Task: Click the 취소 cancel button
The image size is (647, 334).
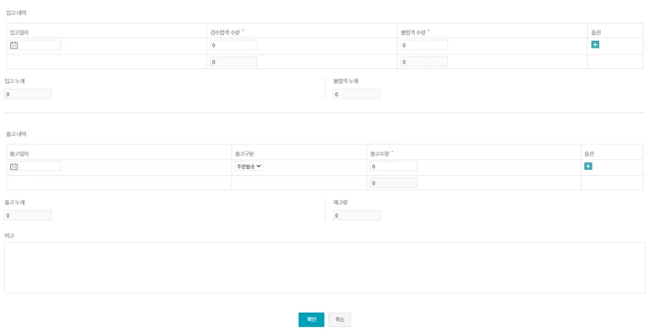Action: (339, 320)
